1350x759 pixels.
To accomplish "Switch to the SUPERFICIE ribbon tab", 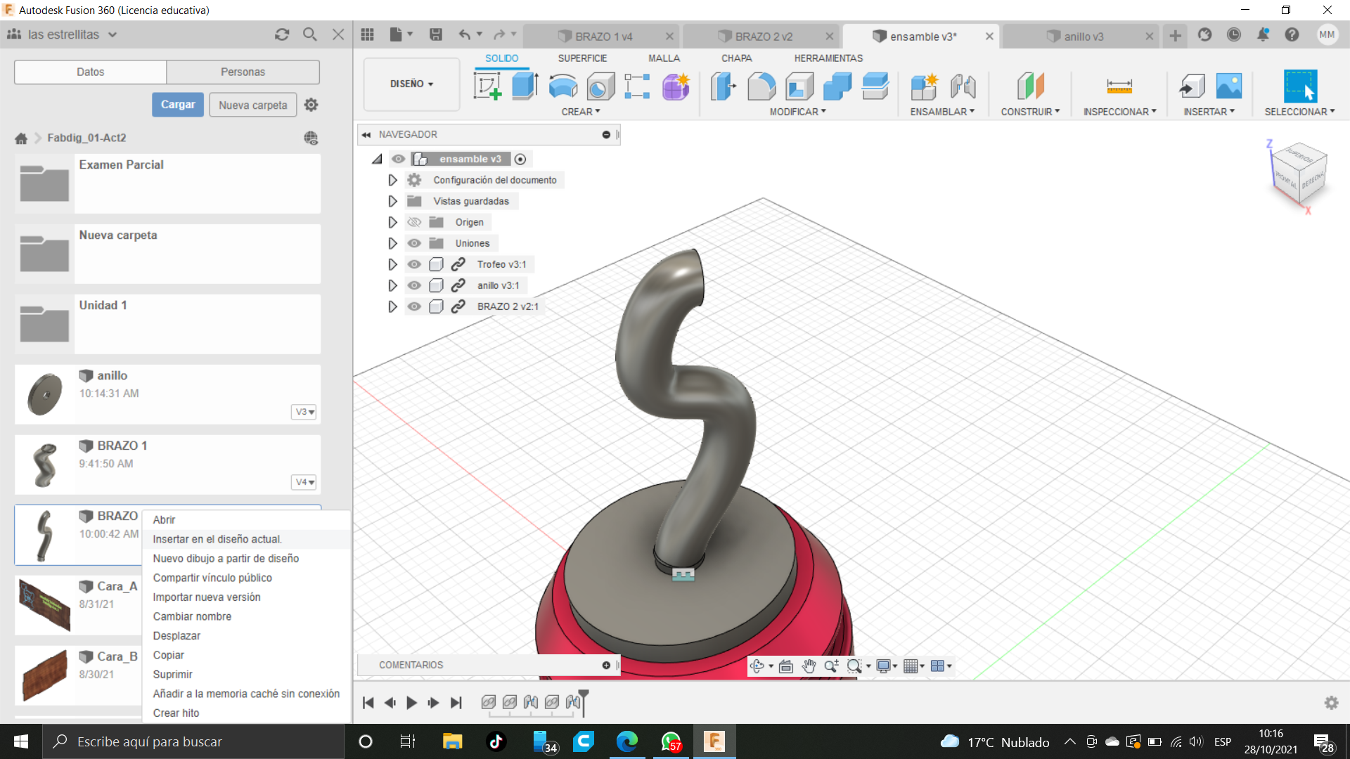I will pyautogui.click(x=581, y=58).
